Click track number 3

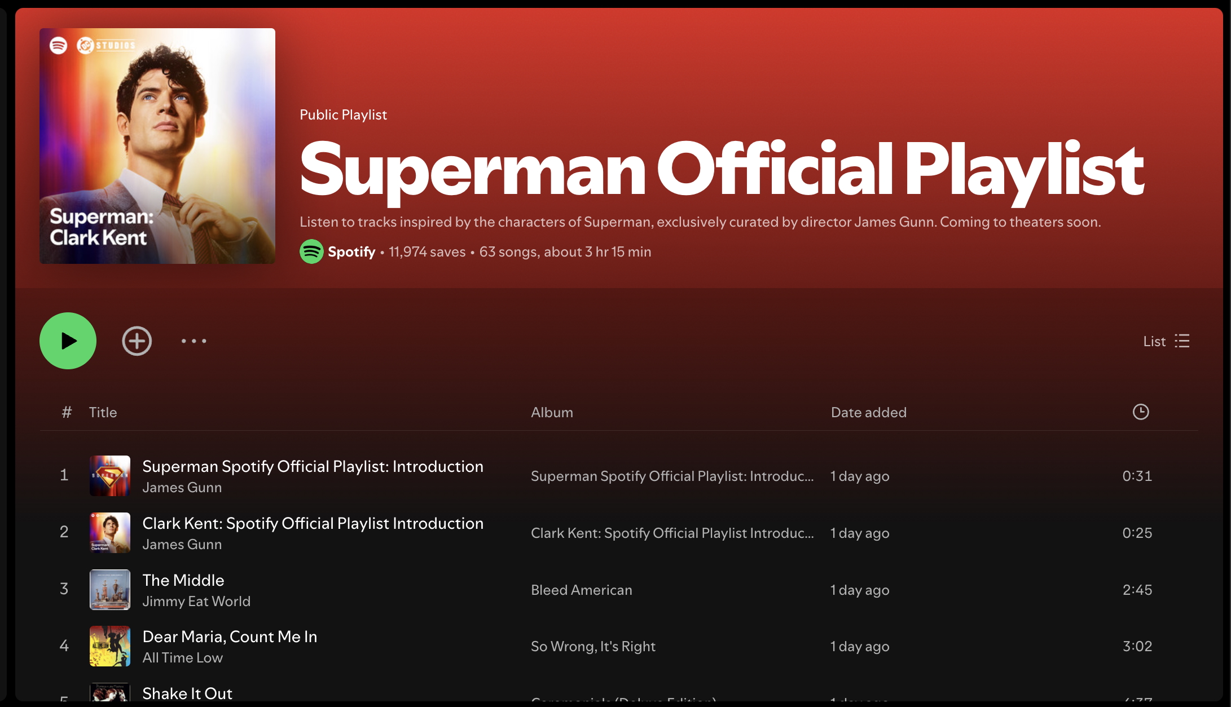point(64,589)
